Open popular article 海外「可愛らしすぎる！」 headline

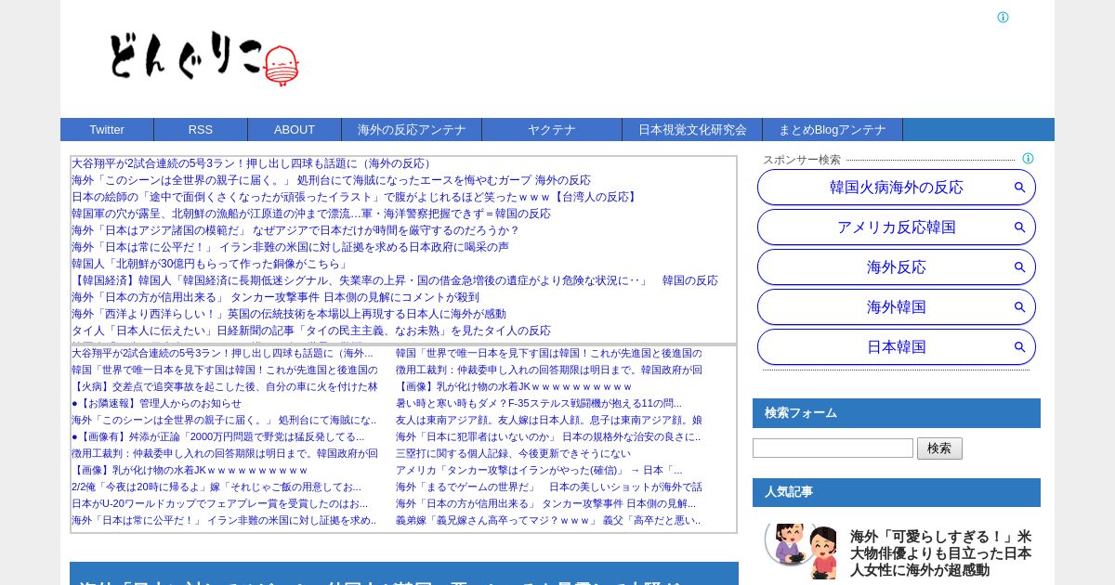940,553
